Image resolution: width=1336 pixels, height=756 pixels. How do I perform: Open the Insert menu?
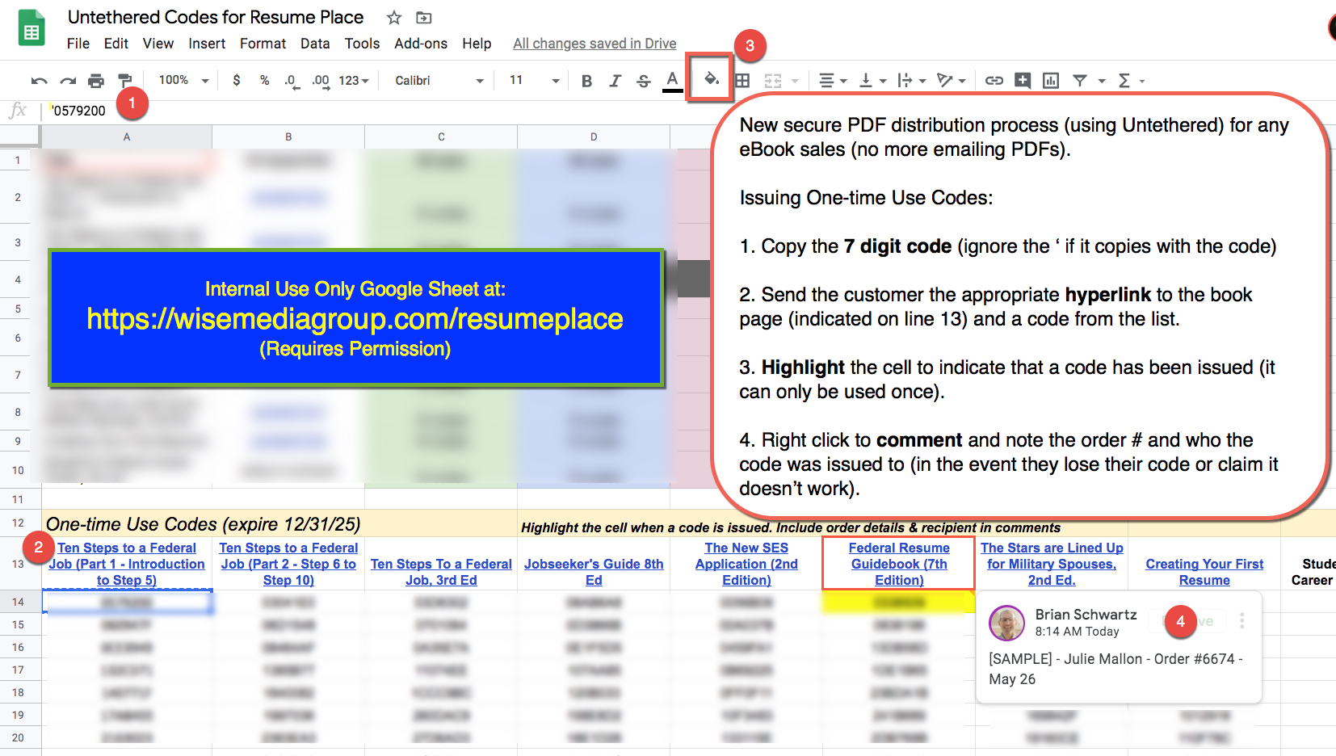click(x=207, y=44)
